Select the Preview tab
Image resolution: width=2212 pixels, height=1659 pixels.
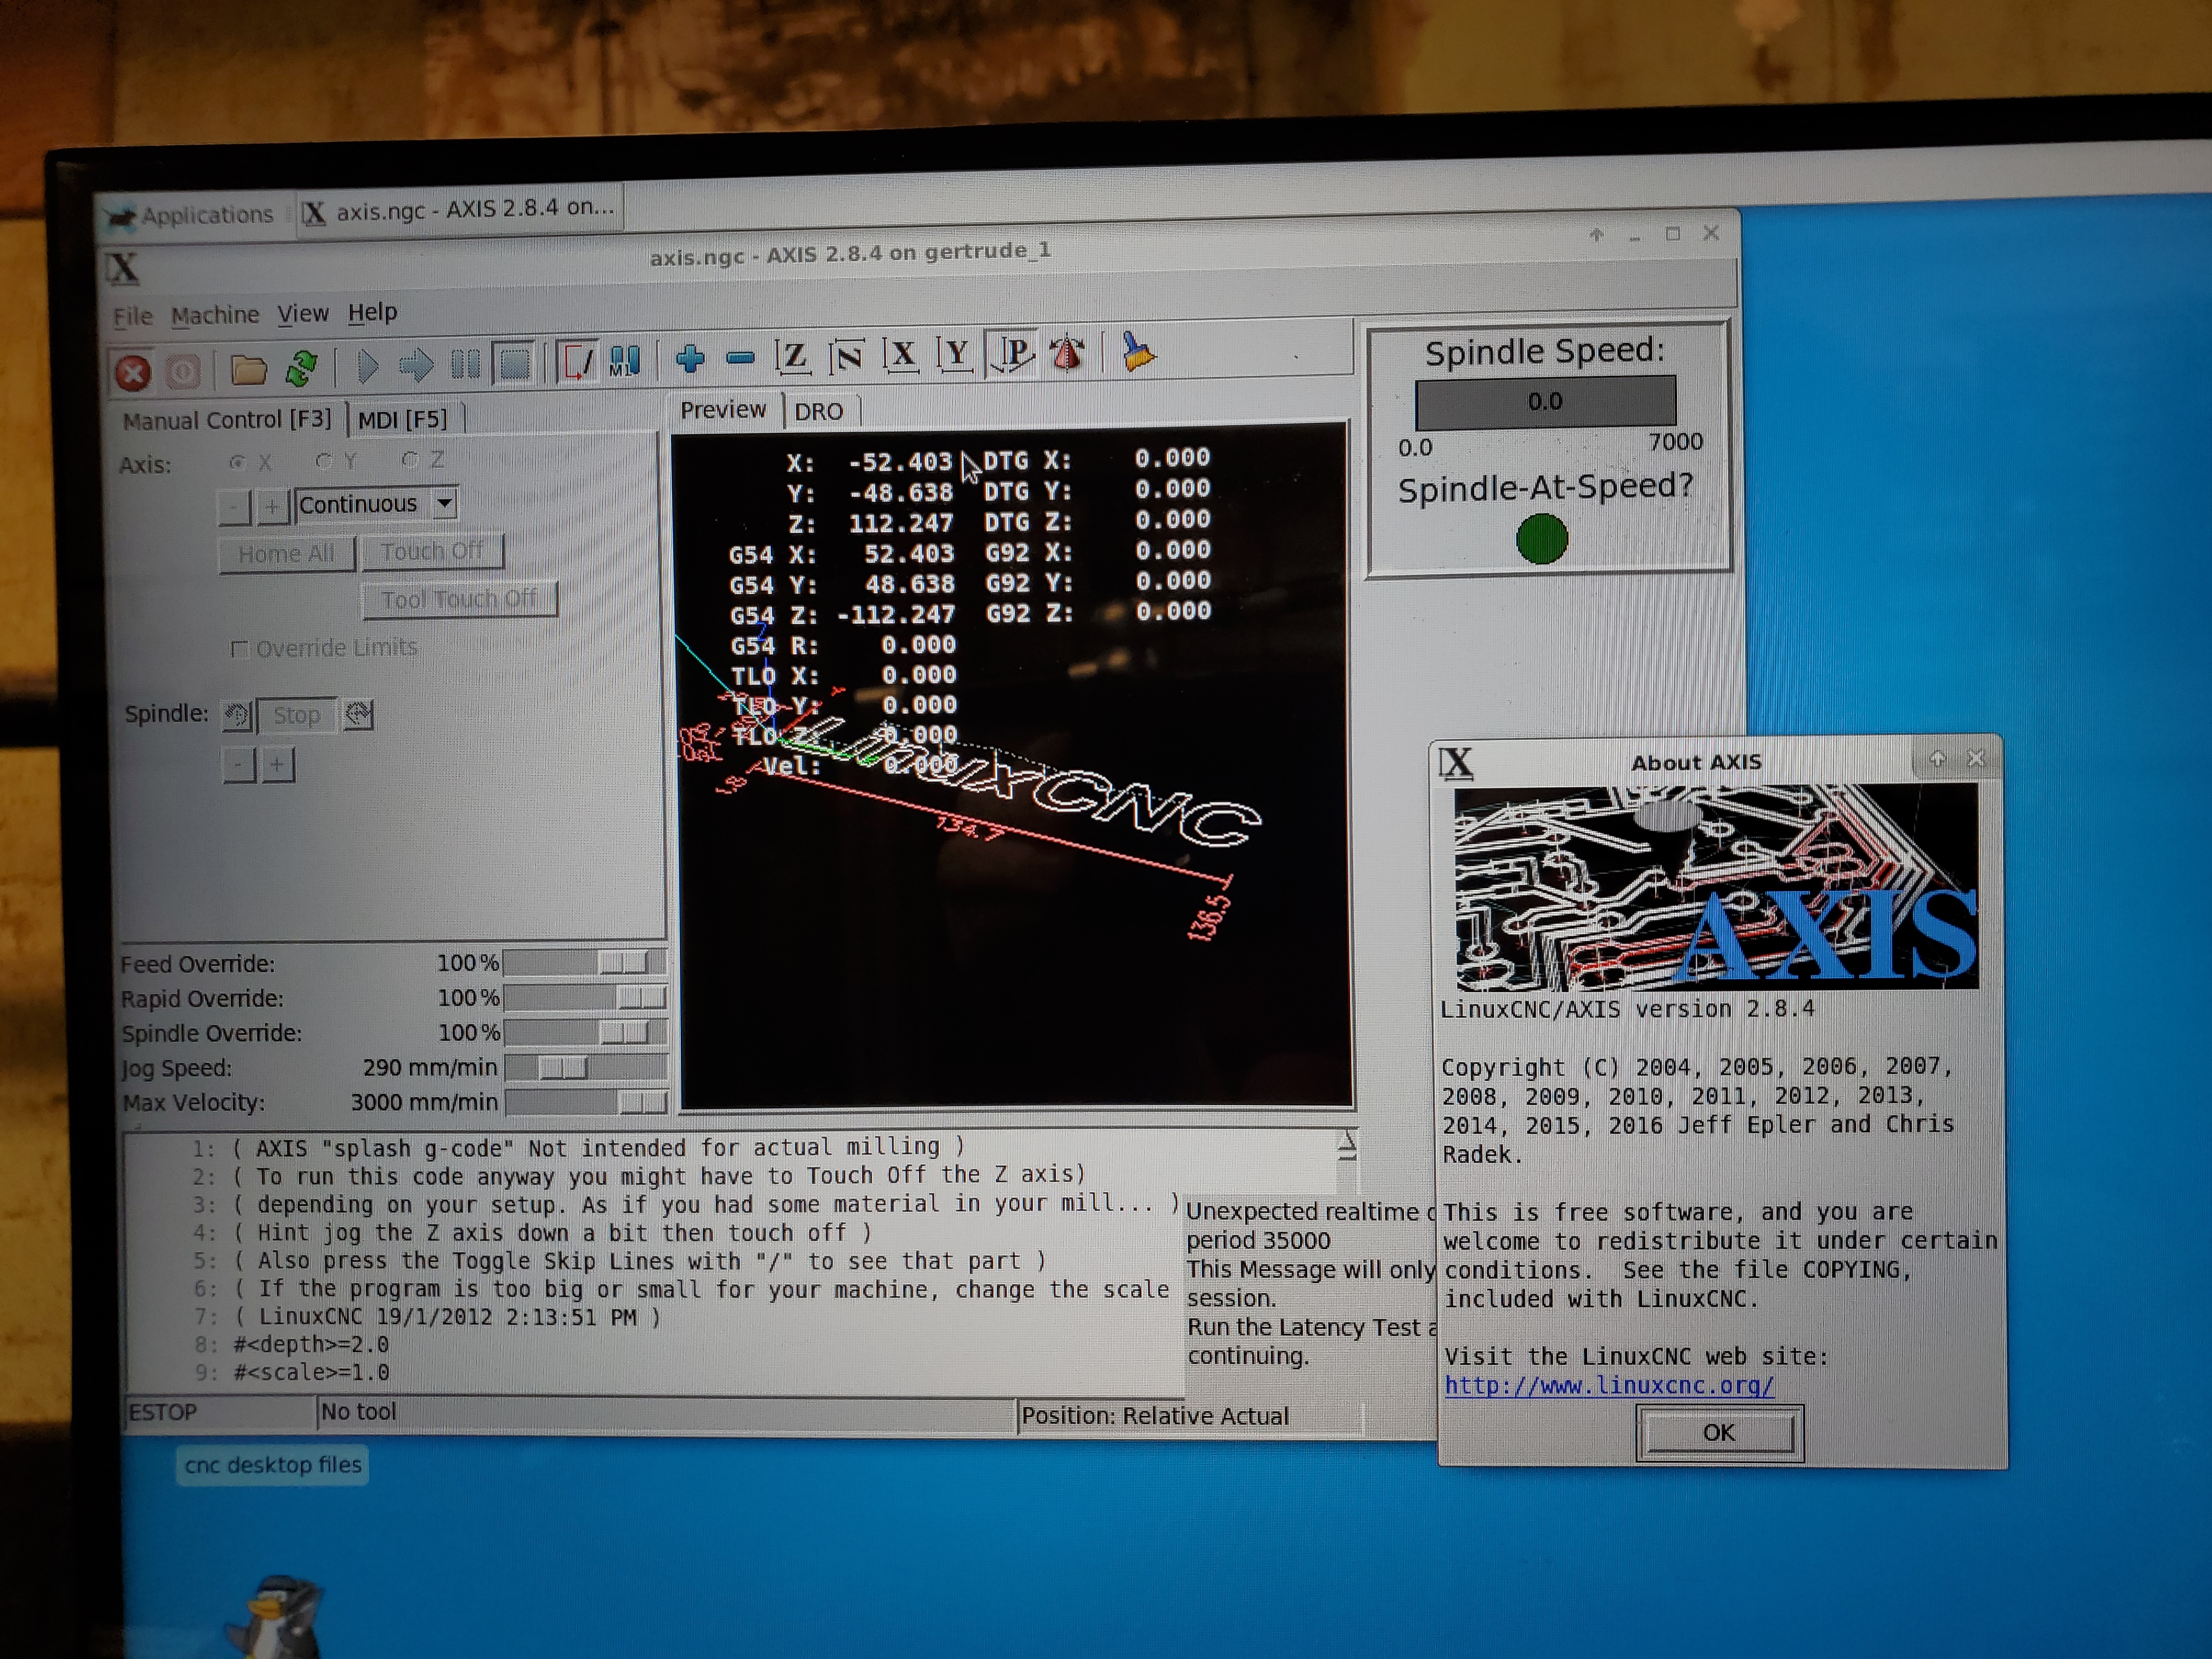[x=723, y=410]
